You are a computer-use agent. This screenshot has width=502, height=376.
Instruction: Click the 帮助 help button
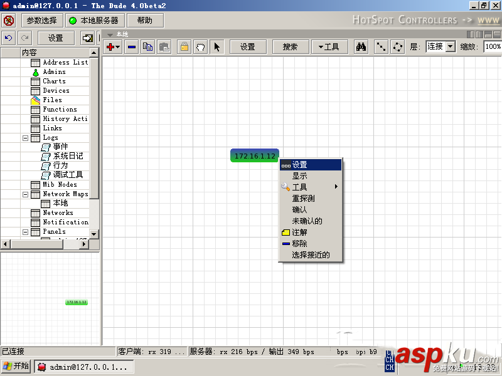(145, 21)
